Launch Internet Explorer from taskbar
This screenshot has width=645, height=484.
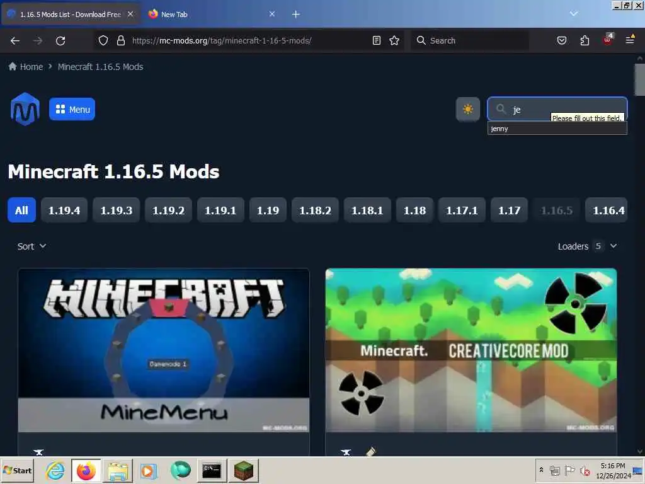(x=55, y=470)
